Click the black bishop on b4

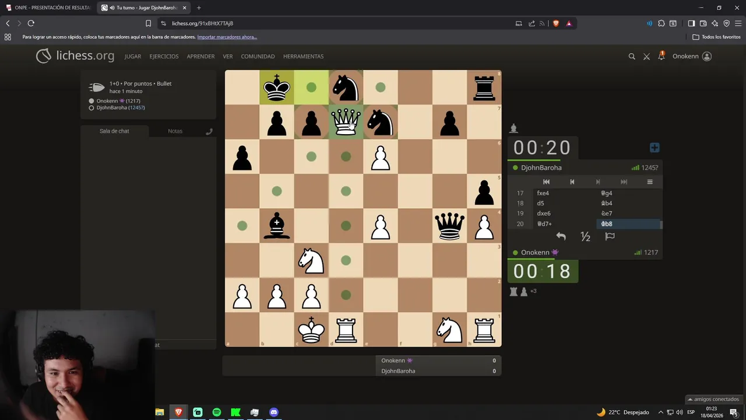[x=277, y=226]
